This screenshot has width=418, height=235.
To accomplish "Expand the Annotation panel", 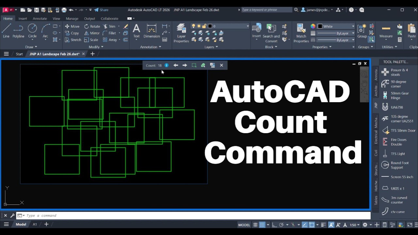I will click(151, 47).
